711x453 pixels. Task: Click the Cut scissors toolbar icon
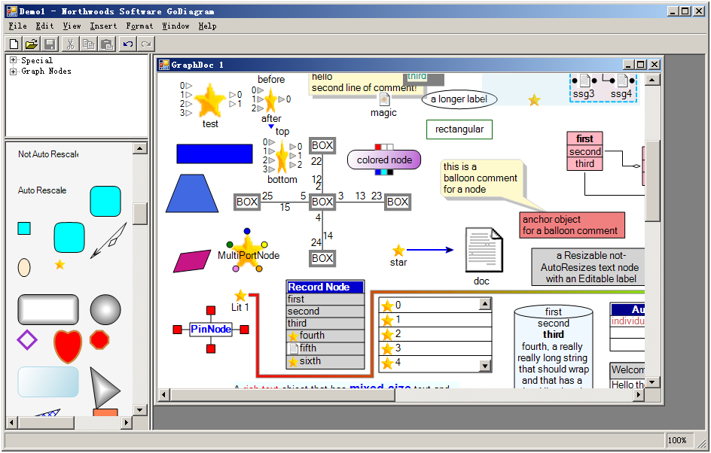(x=71, y=44)
